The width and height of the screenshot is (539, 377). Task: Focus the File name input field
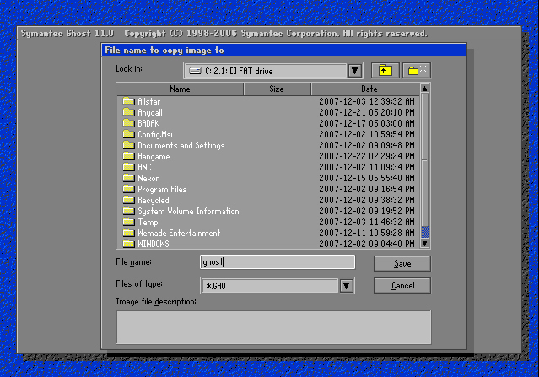point(278,262)
